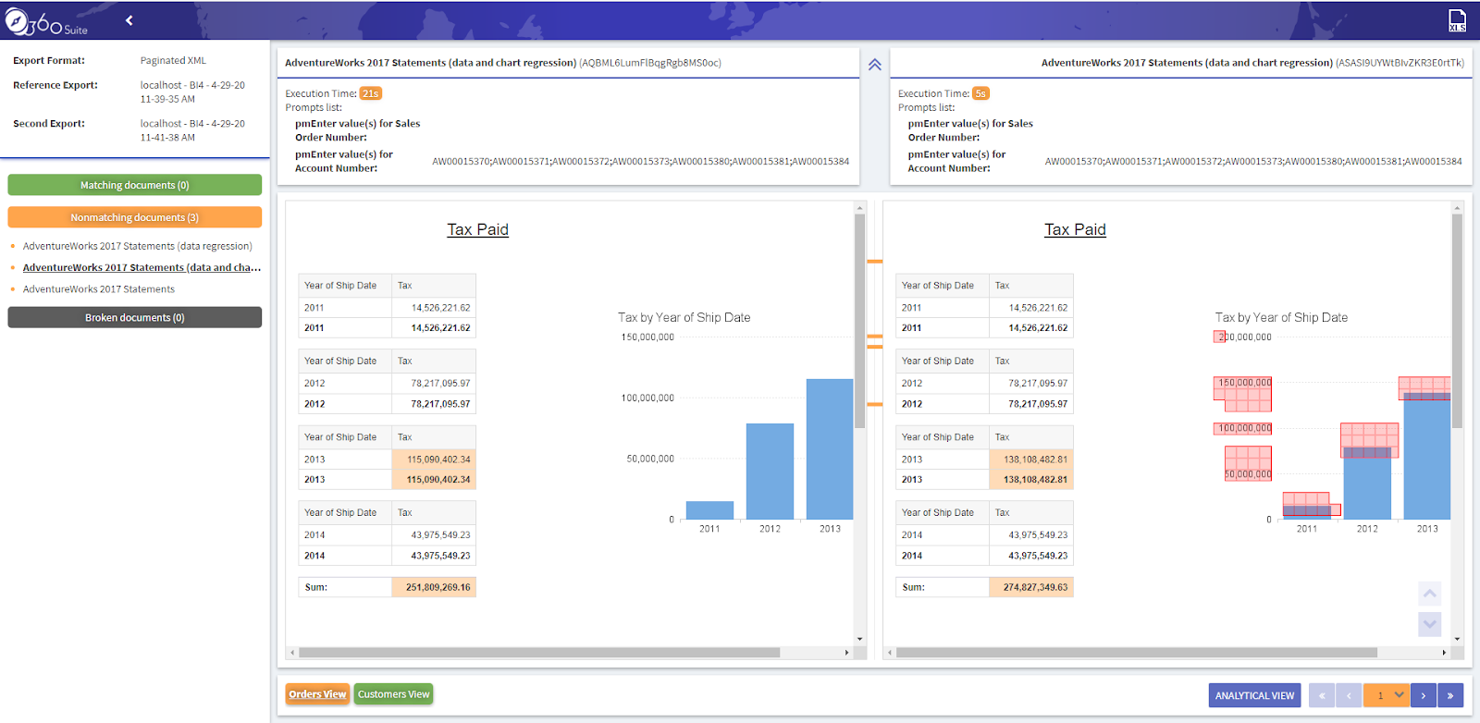The height and width of the screenshot is (723, 1480).
Task: Go to previous page button
Action: point(1349,695)
